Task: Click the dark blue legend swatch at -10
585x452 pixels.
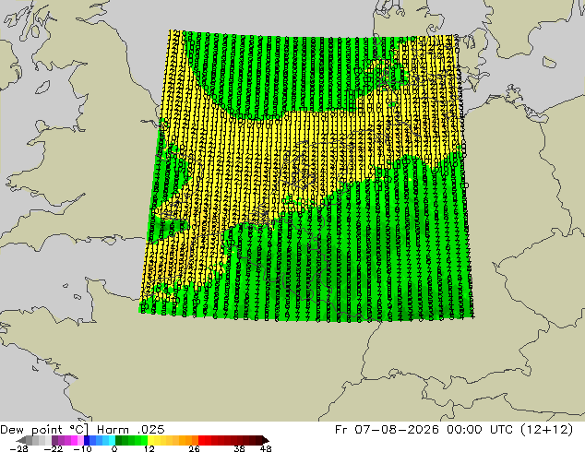Action: coord(87,440)
